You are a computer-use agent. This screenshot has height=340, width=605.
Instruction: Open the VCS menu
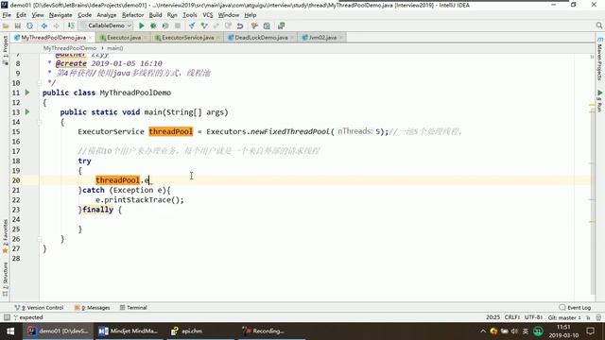click(208, 15)
